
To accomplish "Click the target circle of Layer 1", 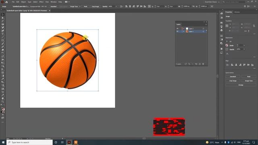I will [203, 31].
